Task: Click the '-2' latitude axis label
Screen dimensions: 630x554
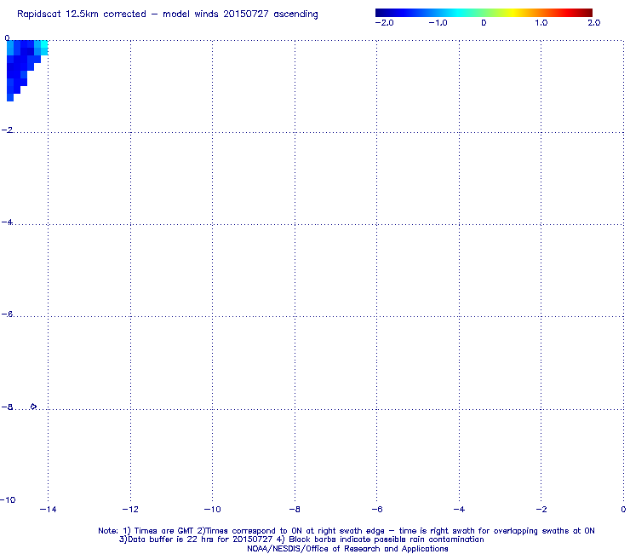Action: (7, 130)
